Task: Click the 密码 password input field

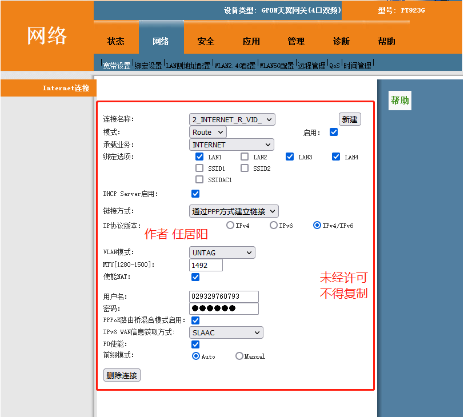Action: [224, 308]
